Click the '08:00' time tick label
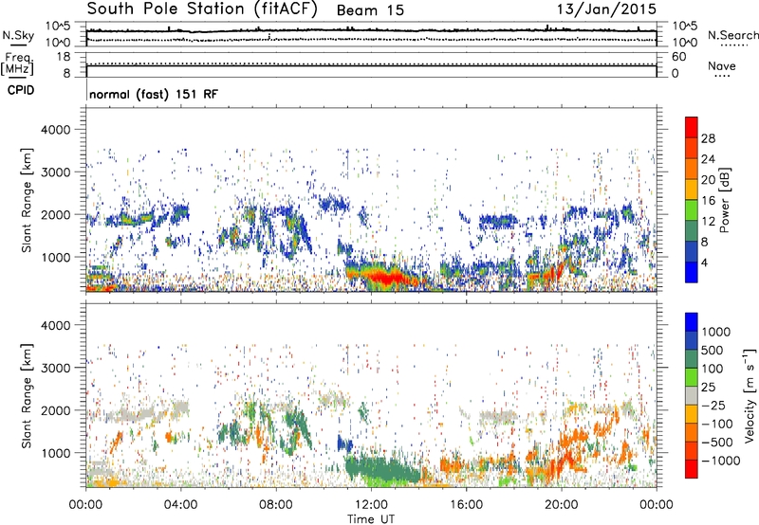The image size is (759, 525). tap(276, 505)
